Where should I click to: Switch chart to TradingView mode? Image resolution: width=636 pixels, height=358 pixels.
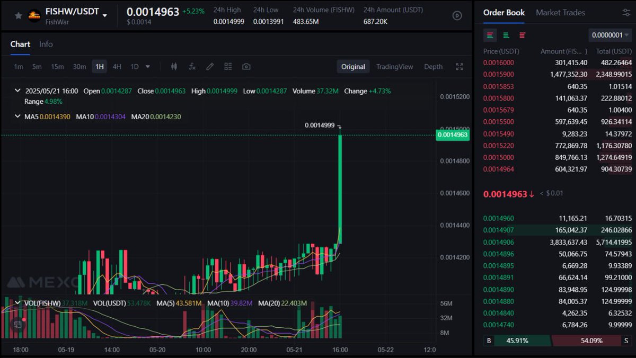[394, 66]
